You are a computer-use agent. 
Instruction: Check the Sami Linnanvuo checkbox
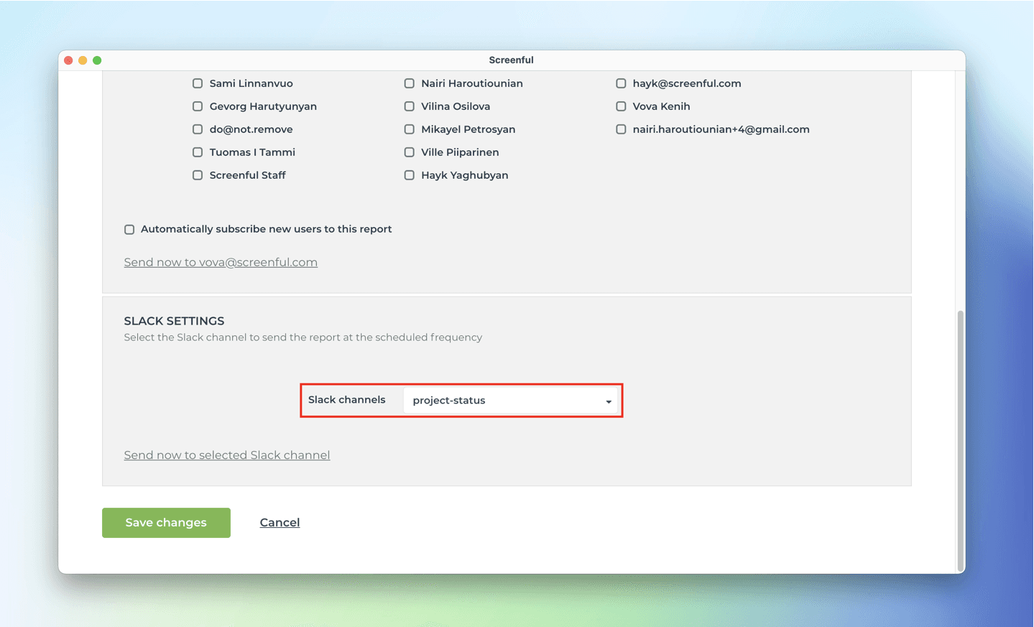[198, 83]
